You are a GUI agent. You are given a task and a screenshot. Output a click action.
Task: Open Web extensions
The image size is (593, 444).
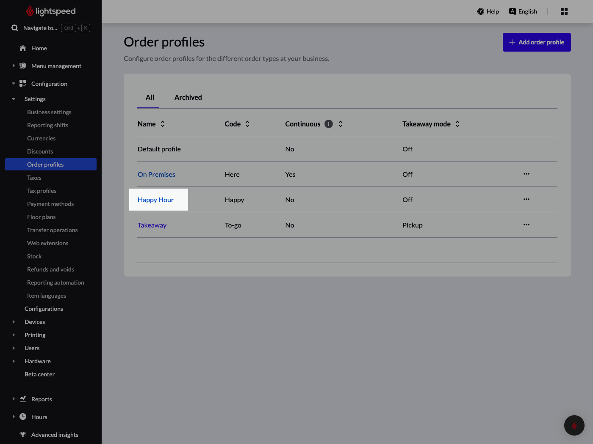tap(47, 243)
